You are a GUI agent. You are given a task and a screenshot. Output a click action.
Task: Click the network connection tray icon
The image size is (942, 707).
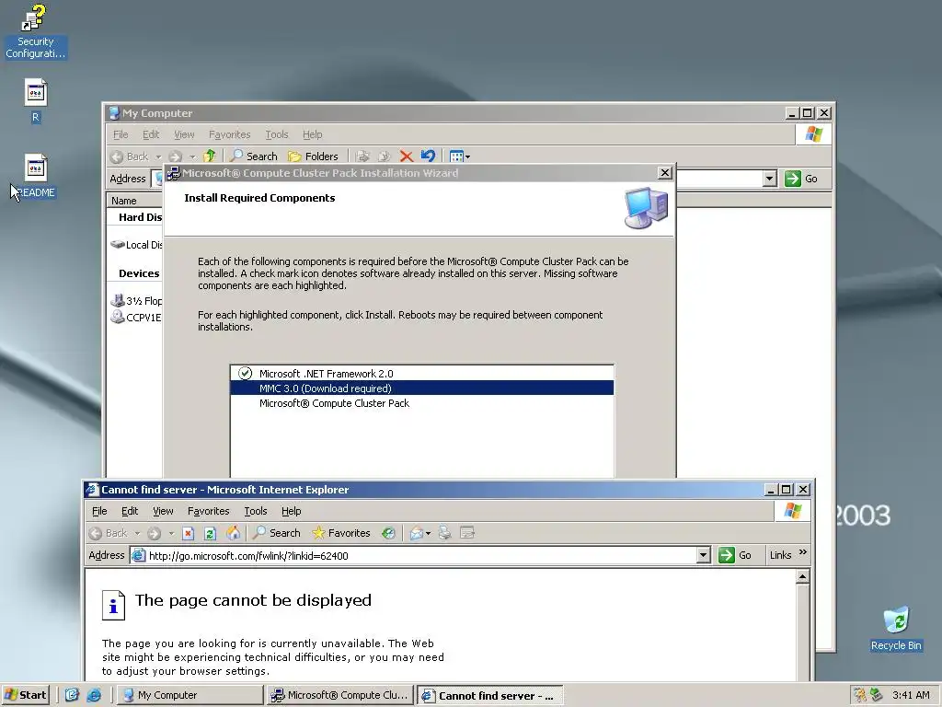[877, 695]
